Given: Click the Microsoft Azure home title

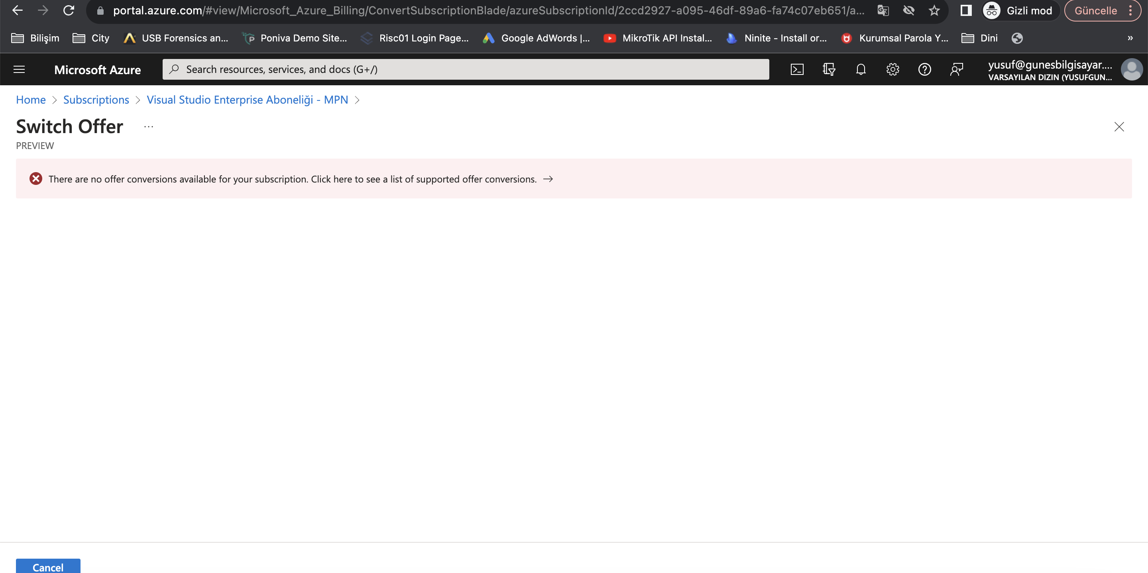Looking at the screenshot, I should pyautogui.click(x=98, y=70).
